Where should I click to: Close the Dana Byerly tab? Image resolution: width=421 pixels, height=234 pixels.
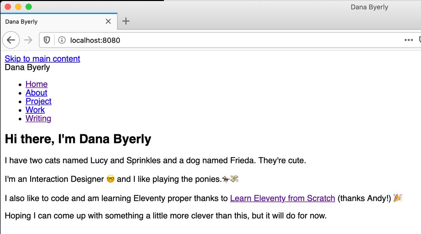(x=108, y=21)
